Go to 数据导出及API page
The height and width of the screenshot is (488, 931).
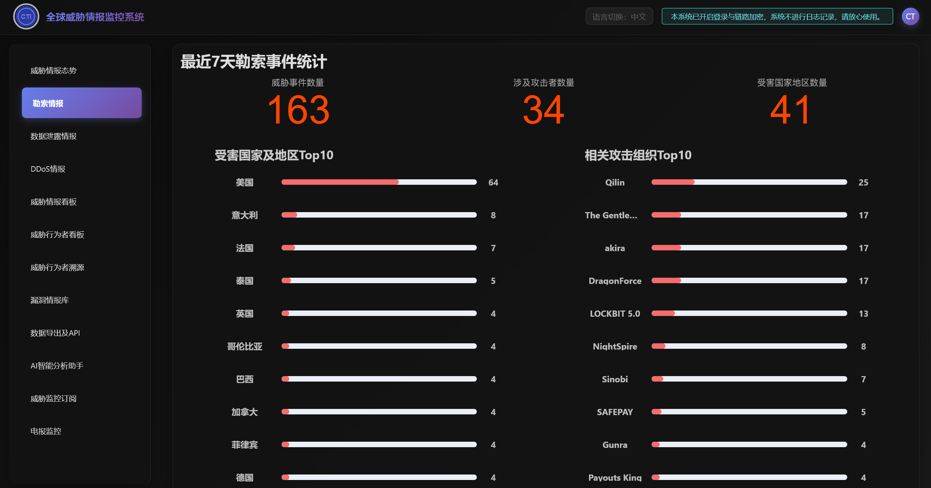point(55,333)
